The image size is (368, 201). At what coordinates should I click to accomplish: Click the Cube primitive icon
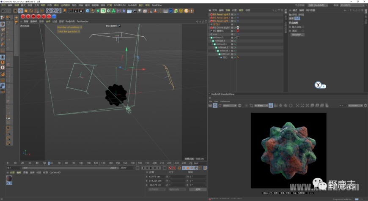pyautogui.click(x=88, y=11)
